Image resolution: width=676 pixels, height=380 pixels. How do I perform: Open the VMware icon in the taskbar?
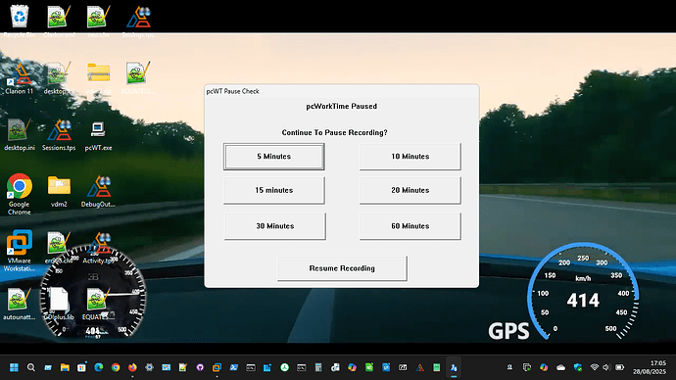[217, 367]
